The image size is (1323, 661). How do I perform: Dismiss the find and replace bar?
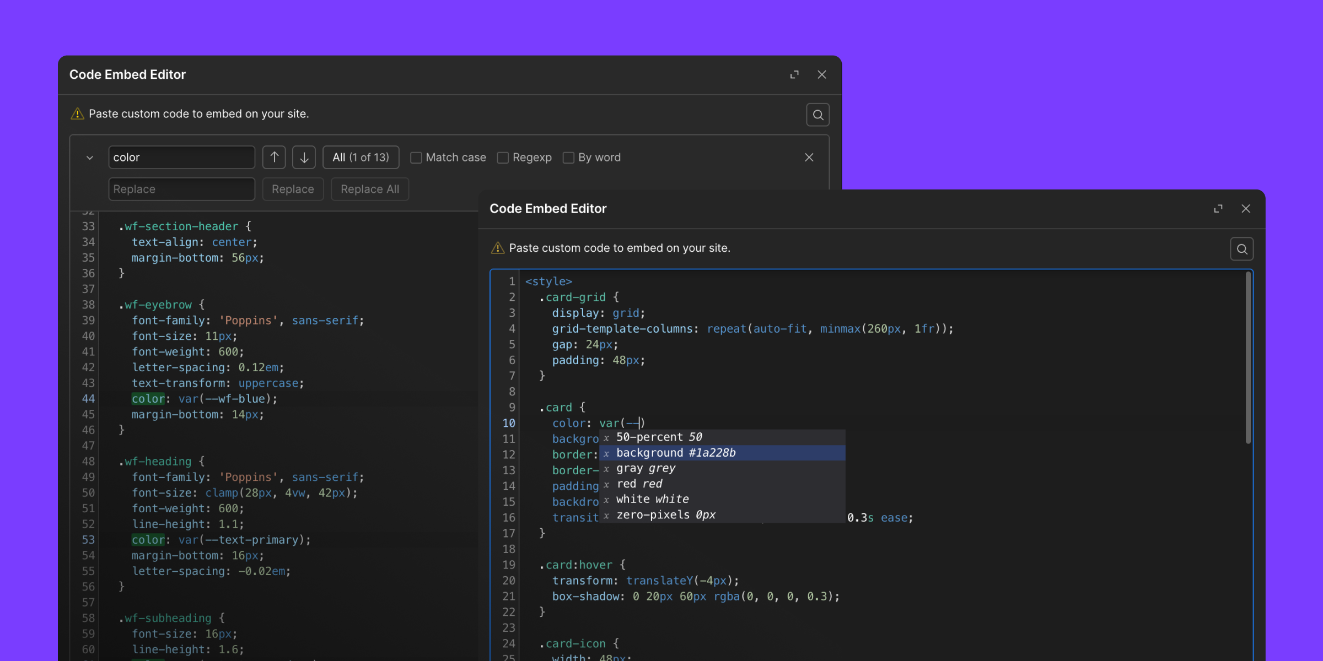point(809,157)
